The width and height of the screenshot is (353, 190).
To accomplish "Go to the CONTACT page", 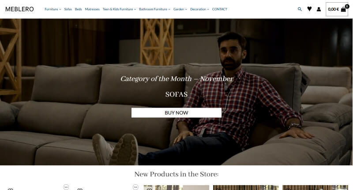I will pos(219,9).
